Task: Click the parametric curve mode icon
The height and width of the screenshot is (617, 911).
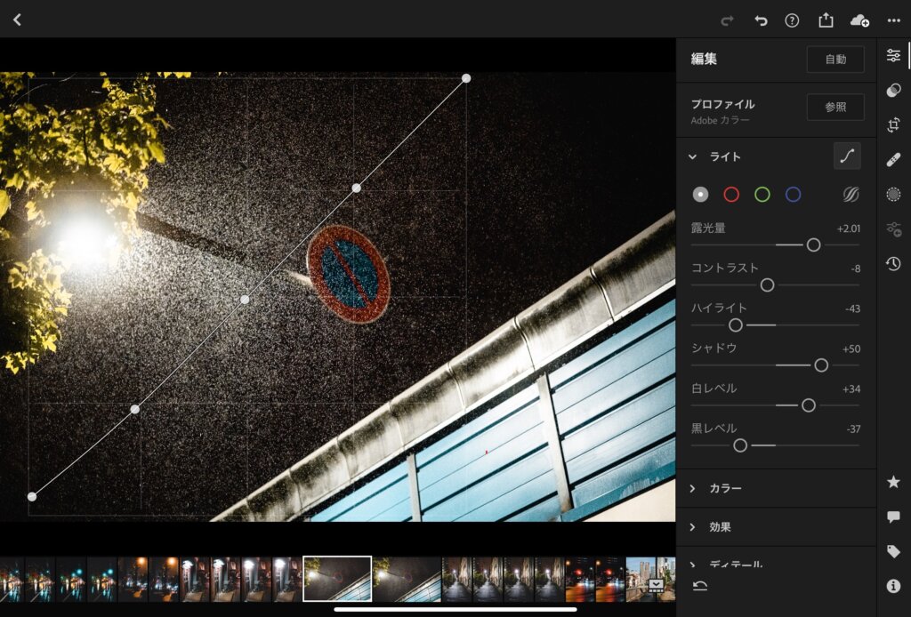Action: click(x=851, y=195)
